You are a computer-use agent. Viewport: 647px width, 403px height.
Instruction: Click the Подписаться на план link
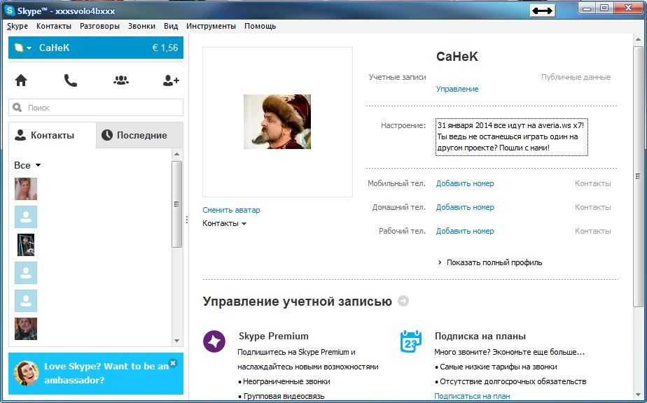pyautogui.click(x=472, y=396)
